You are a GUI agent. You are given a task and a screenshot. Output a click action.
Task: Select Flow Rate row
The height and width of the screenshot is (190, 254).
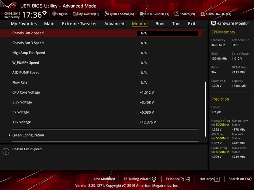pos(101,83)
